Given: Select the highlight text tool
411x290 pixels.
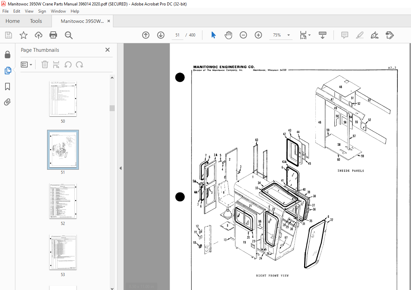Looking at the screenshot, I should (360, 35).
